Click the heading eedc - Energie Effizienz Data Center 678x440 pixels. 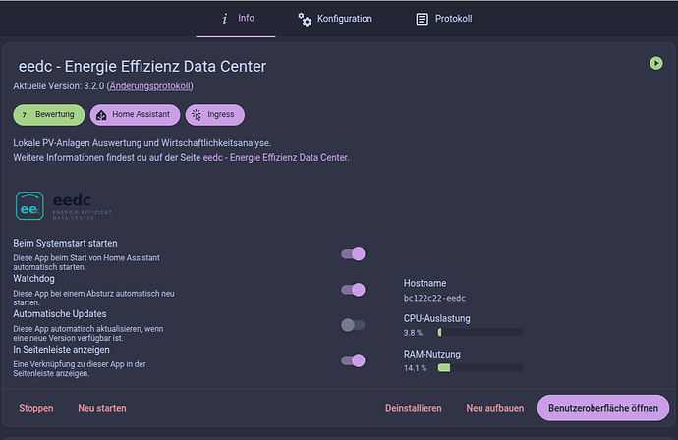[x=142, y=67]
